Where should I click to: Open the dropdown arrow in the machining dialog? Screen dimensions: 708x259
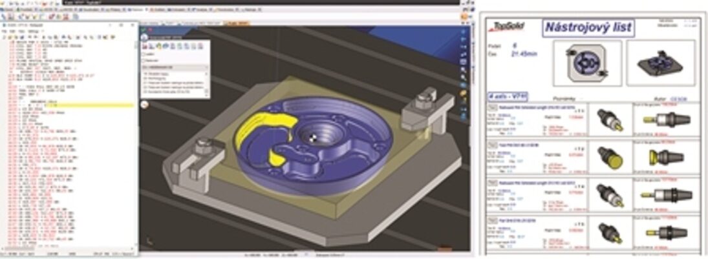point(206,67)
